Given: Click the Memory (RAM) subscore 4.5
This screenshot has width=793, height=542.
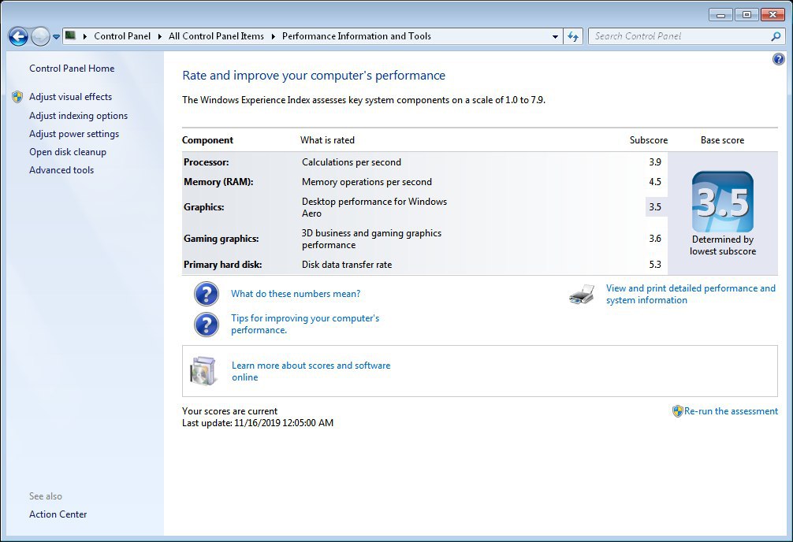Looking at the screenshot, I should (655, 182).
